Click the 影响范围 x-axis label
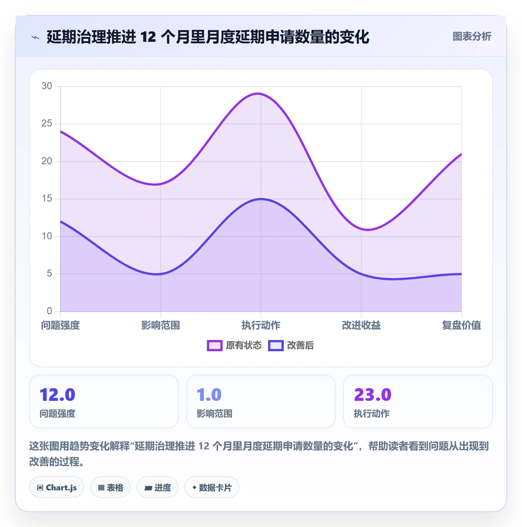Screen dimensions: 522x527 [161, 325]
